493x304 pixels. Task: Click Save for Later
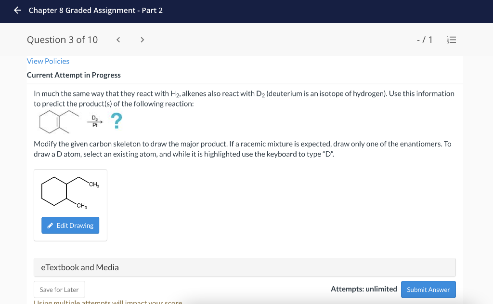(59, 290)
